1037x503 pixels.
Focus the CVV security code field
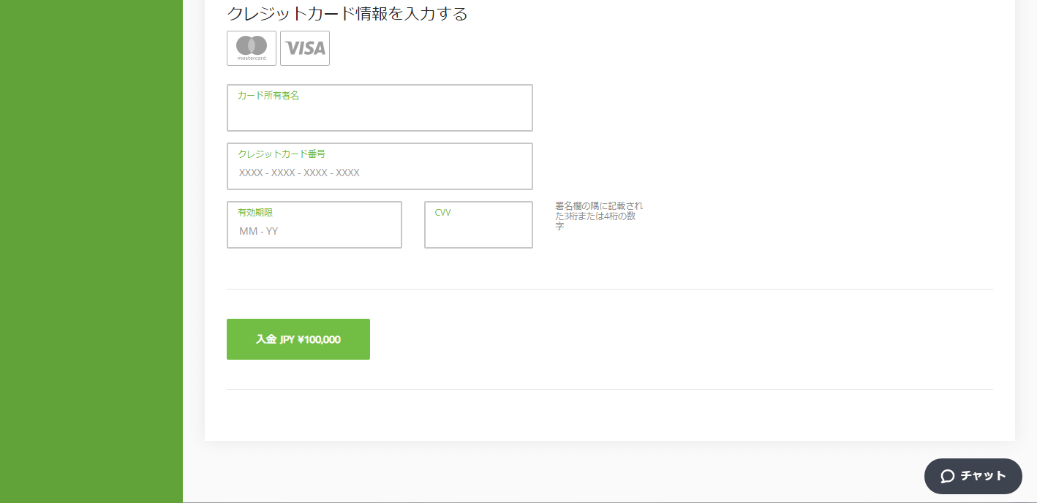pos(478,224)
